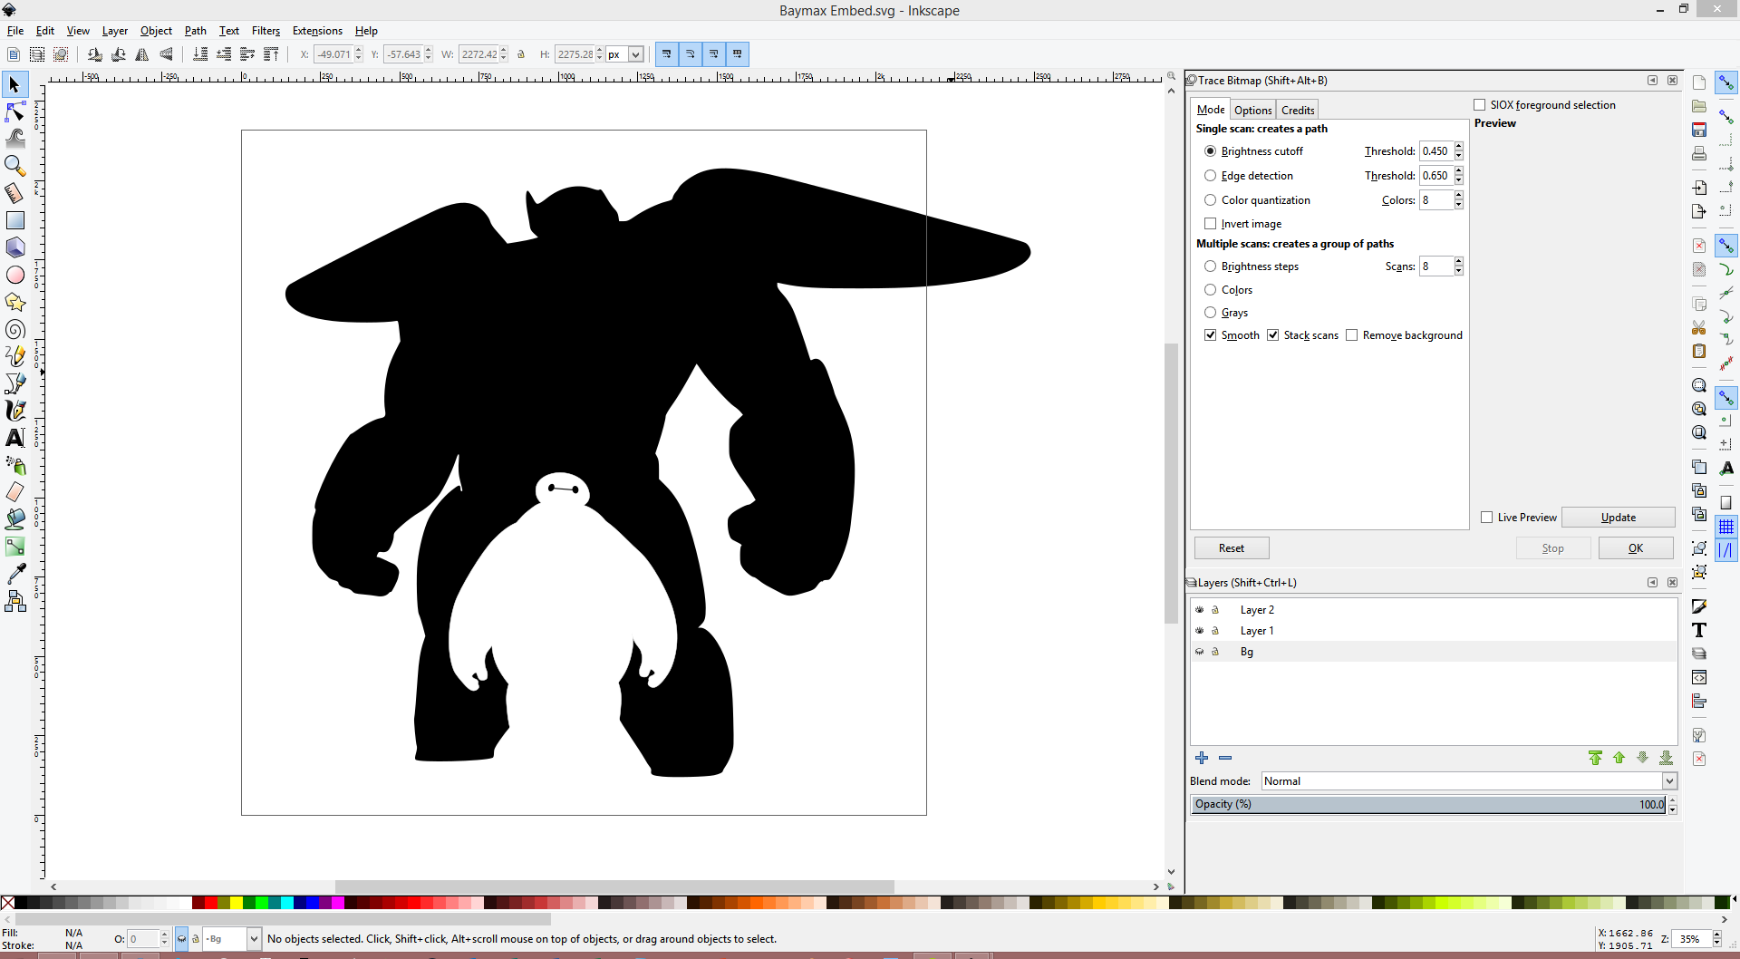Viewport: 1740px width, 959px height.
Task: Toggle visibility eye of Bg layer
Action: point(1199,652)
